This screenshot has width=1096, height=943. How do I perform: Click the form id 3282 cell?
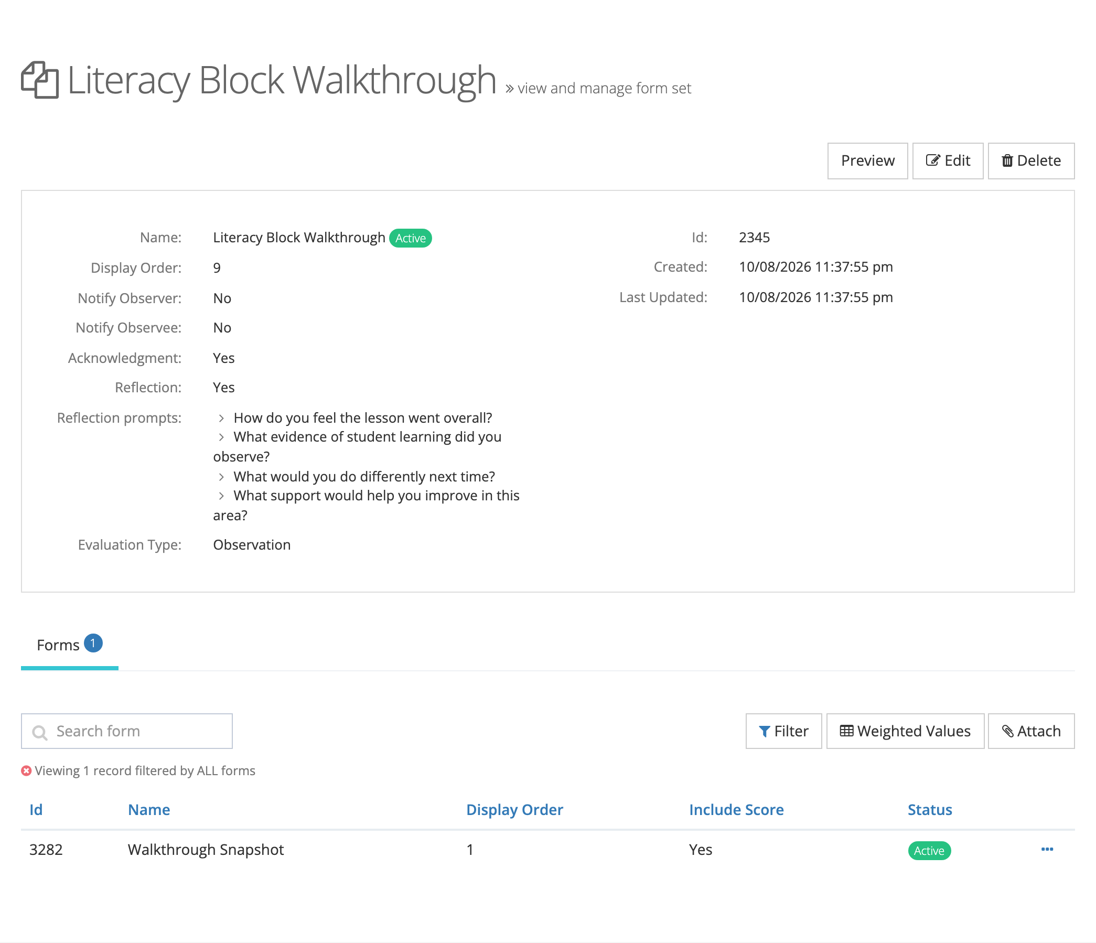point(46,850)
